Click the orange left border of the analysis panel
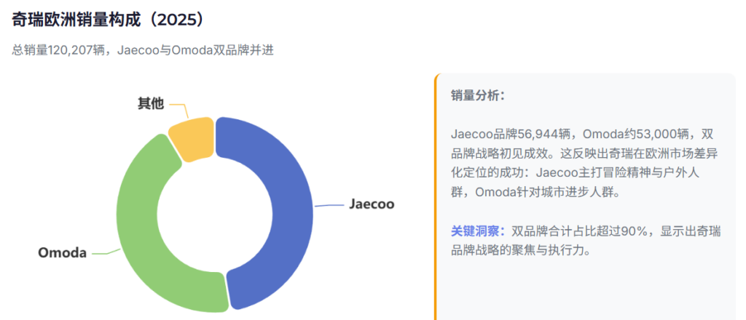This screenshot has width=746, height=320. [x=436, y=196]
